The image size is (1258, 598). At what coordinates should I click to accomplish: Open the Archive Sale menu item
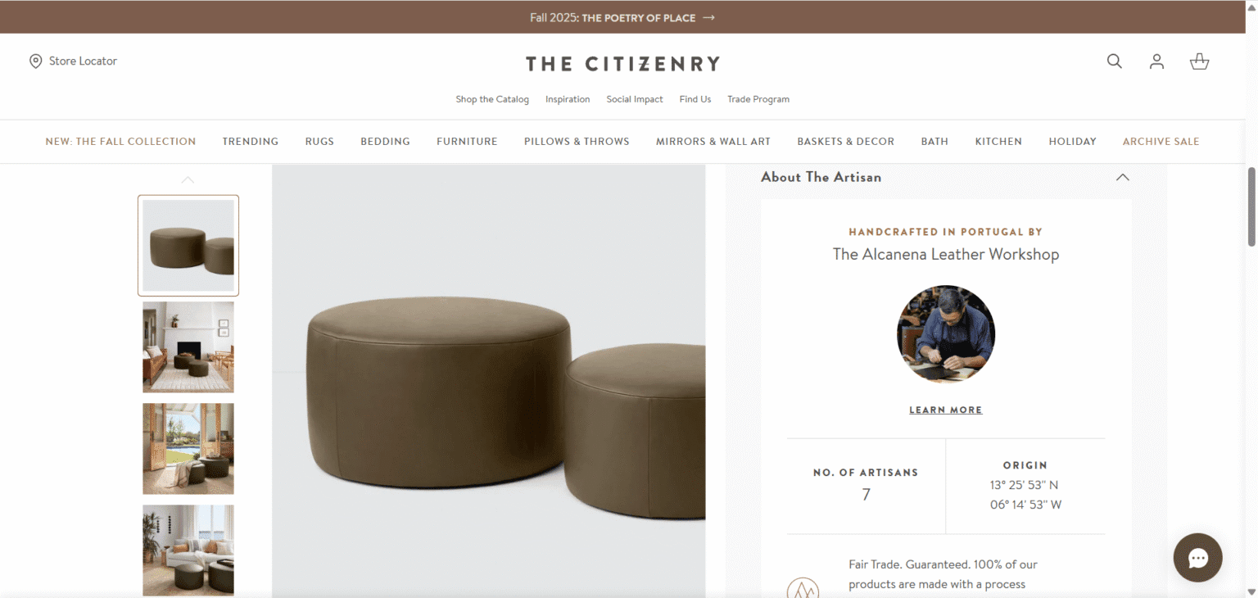pyautogui.click(x=1161, y=142)
